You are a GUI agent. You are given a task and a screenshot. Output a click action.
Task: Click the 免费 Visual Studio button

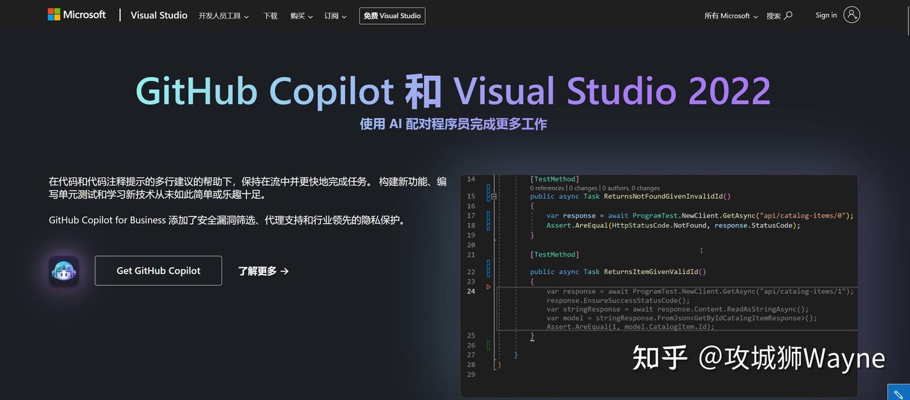pos(392,15)
